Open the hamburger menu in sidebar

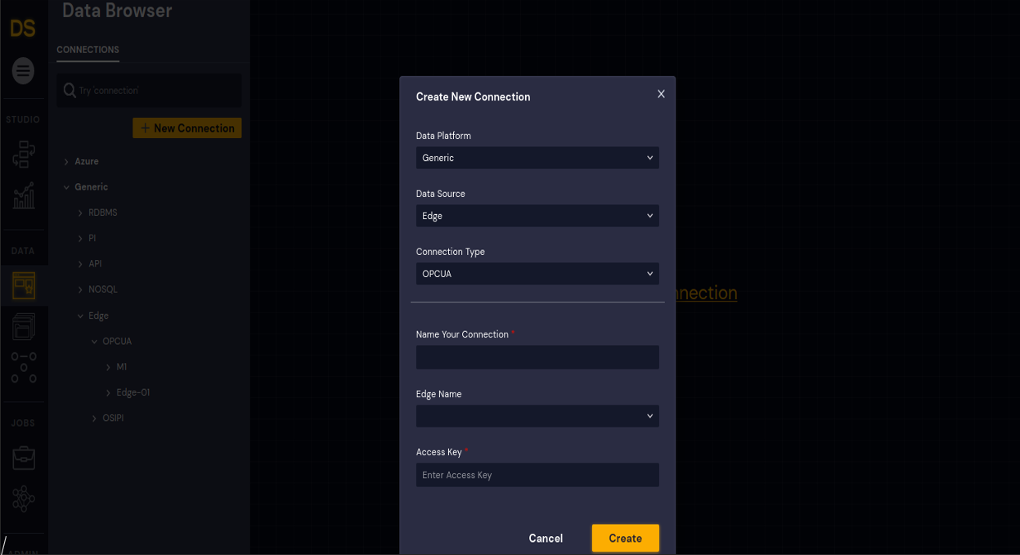(x=23, y=71)
